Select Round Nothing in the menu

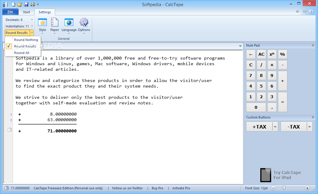[23, 40]
